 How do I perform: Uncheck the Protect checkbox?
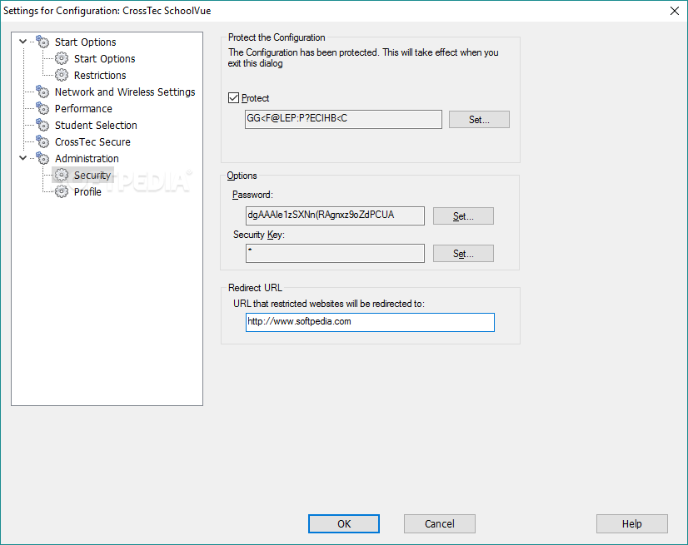234,98
